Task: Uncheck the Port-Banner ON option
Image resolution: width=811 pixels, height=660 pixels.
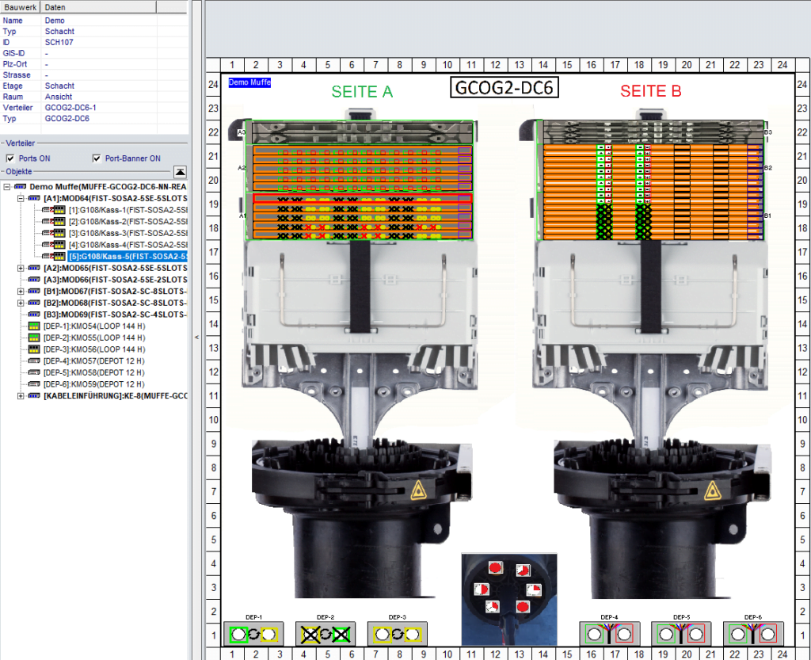Action: point(96,158)
